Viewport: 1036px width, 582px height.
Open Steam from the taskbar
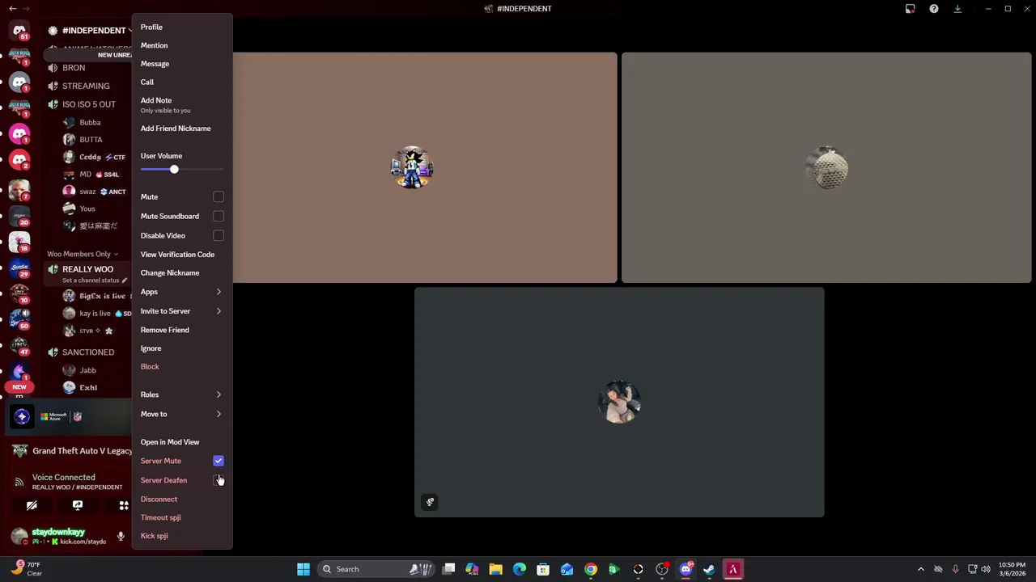[x=710, y=569]
